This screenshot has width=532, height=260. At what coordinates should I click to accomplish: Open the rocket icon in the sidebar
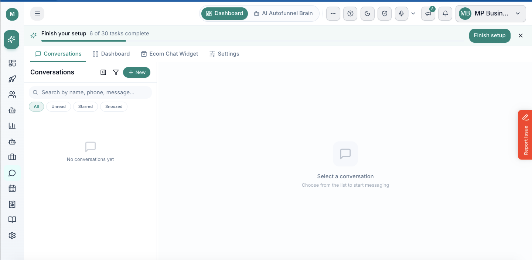[x=12, y=79]
